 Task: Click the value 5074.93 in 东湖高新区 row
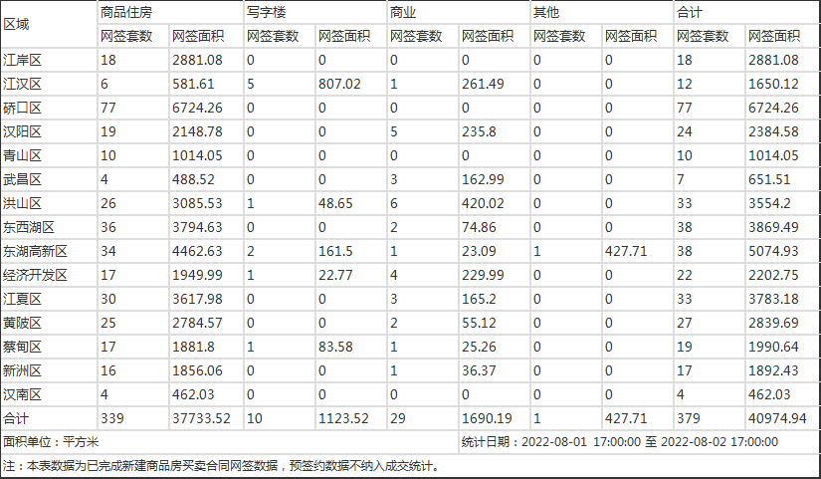click(x=773, y=252)
